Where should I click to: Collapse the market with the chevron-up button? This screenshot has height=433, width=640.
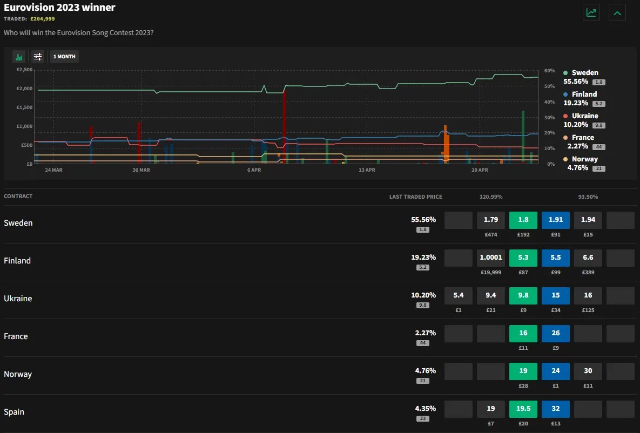tap(617, 12)
